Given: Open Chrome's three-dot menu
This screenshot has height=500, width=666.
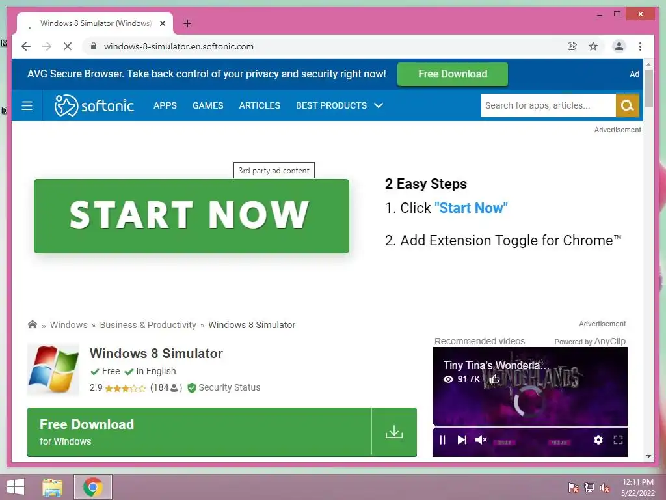Looking at the screenshot, I should click(640, 46).
